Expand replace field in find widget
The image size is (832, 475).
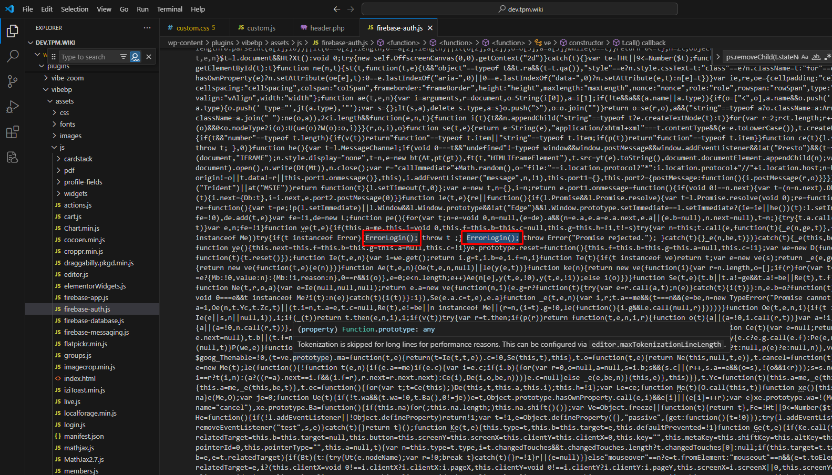click(x=717, y=57)
